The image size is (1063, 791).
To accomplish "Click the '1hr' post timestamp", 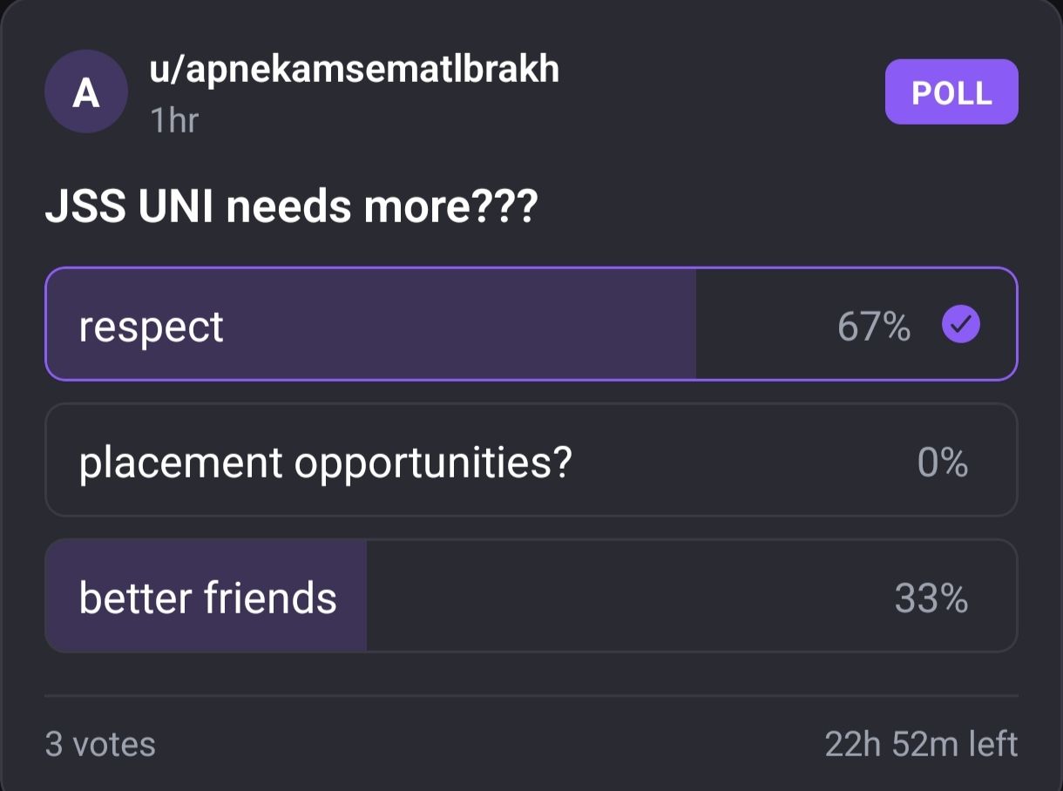I will click(174, 120).
